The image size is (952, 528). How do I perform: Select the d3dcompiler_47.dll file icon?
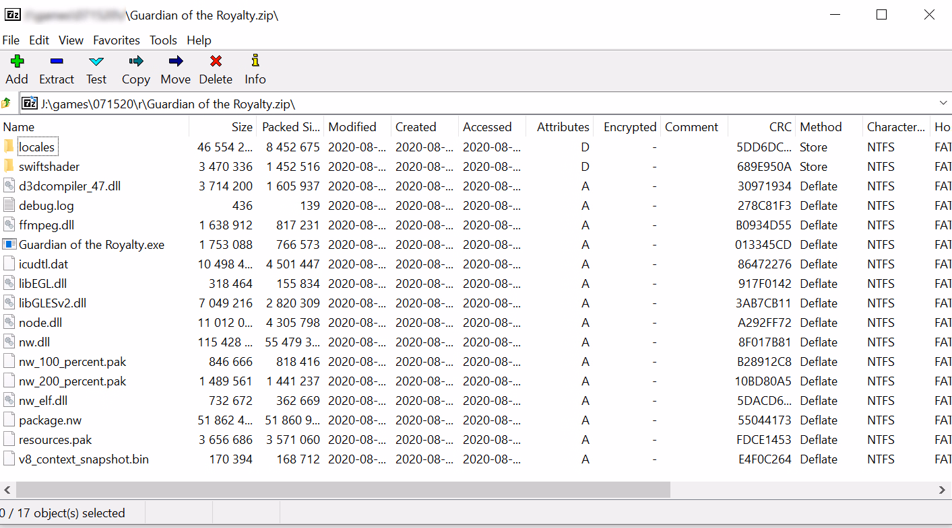coord(9,186)
